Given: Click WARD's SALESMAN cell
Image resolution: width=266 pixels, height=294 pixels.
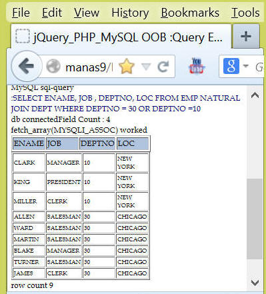Looking at the screenshot, I should 64,228.
